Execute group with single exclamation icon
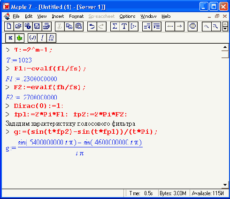 (x=42, y=38)
